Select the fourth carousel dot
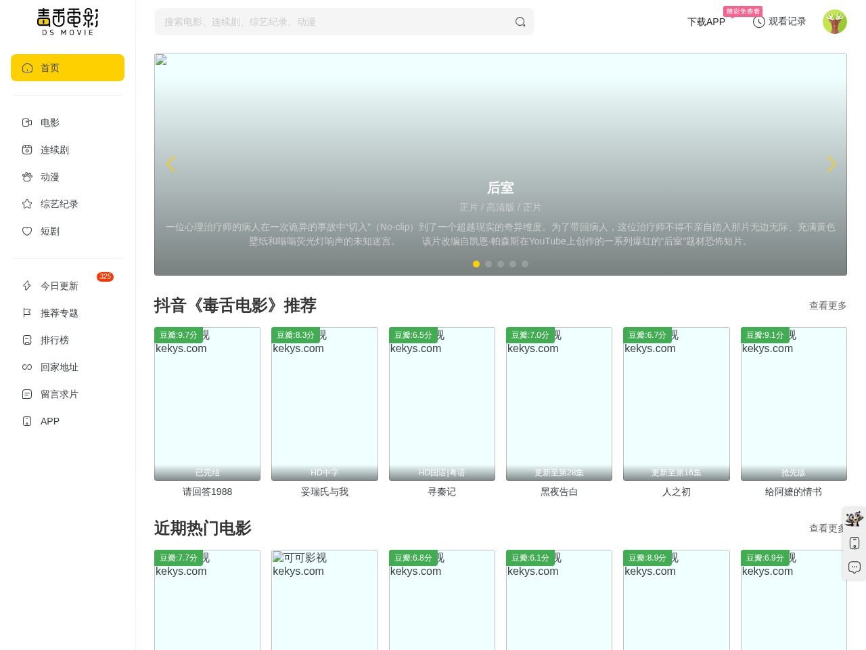 coord(513,264)
